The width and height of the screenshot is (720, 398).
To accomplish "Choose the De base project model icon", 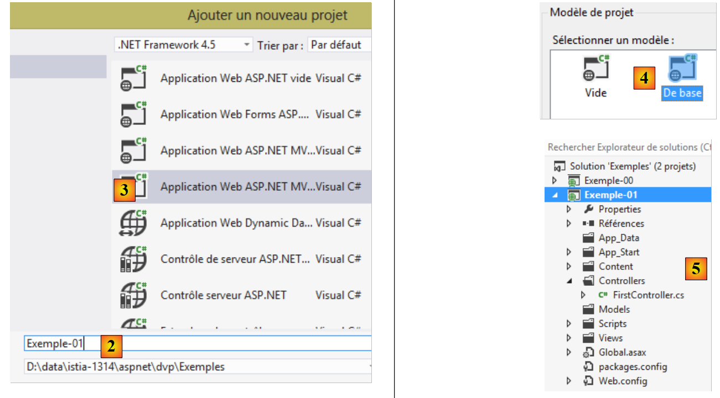I will 682,69.
